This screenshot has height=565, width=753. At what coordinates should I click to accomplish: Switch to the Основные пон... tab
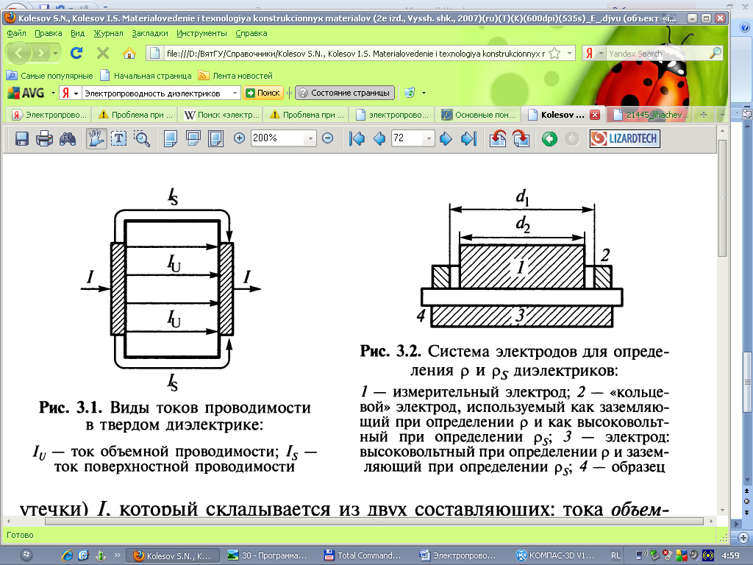click(478, 115)
